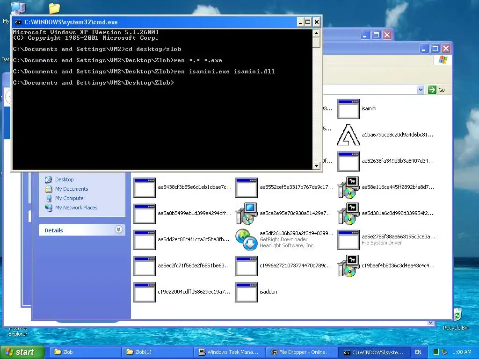Click the isaddon file name
Image resolution: width=479 pixels, height=359 pixels.
(x=268, y=292)
